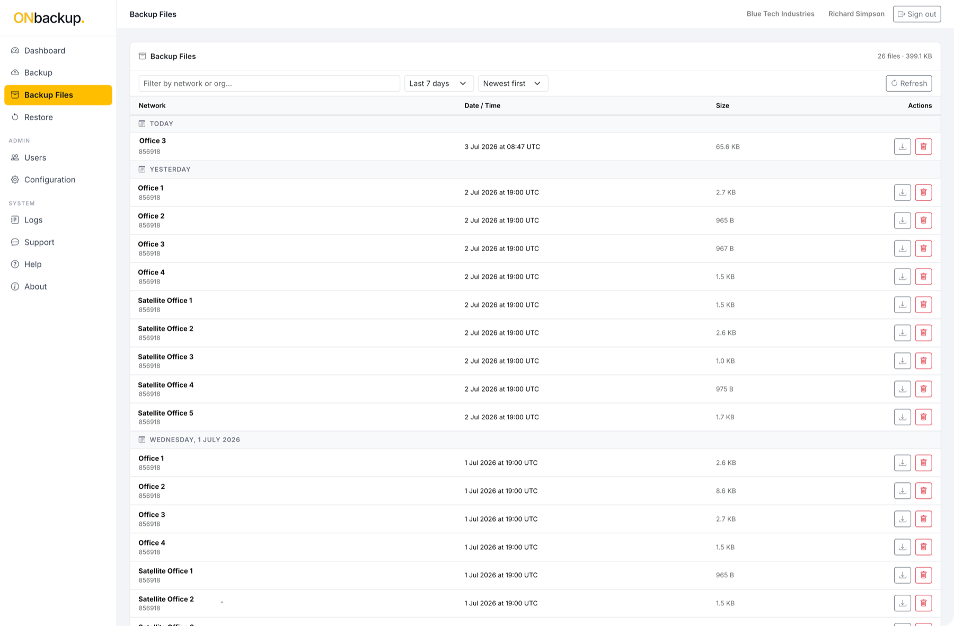Download the 2 Jul Office 2 backup

(902, 221)
